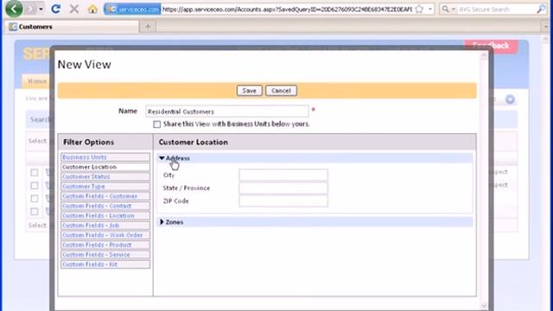The image size is (553, 311).
Task: Select Custom Fields - Service filter
Action: [105, 255]
